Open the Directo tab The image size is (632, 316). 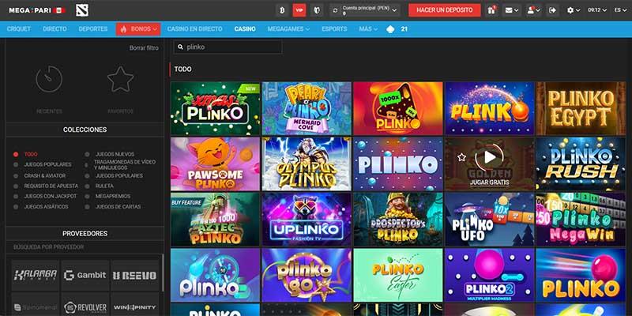(55, 29)
